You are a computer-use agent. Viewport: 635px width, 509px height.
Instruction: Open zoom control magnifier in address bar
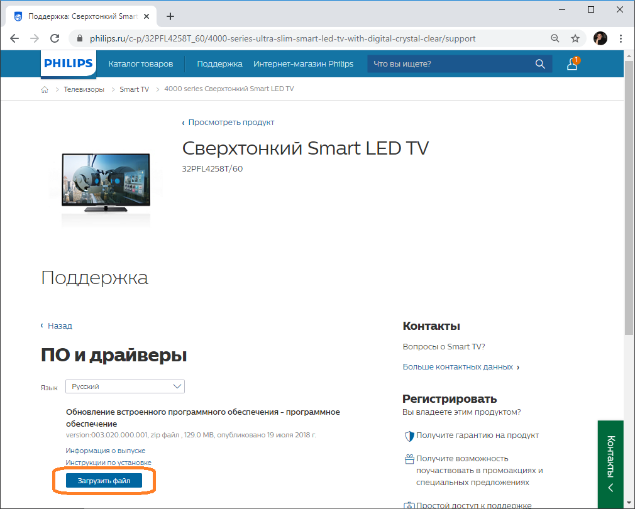(555, 38)
